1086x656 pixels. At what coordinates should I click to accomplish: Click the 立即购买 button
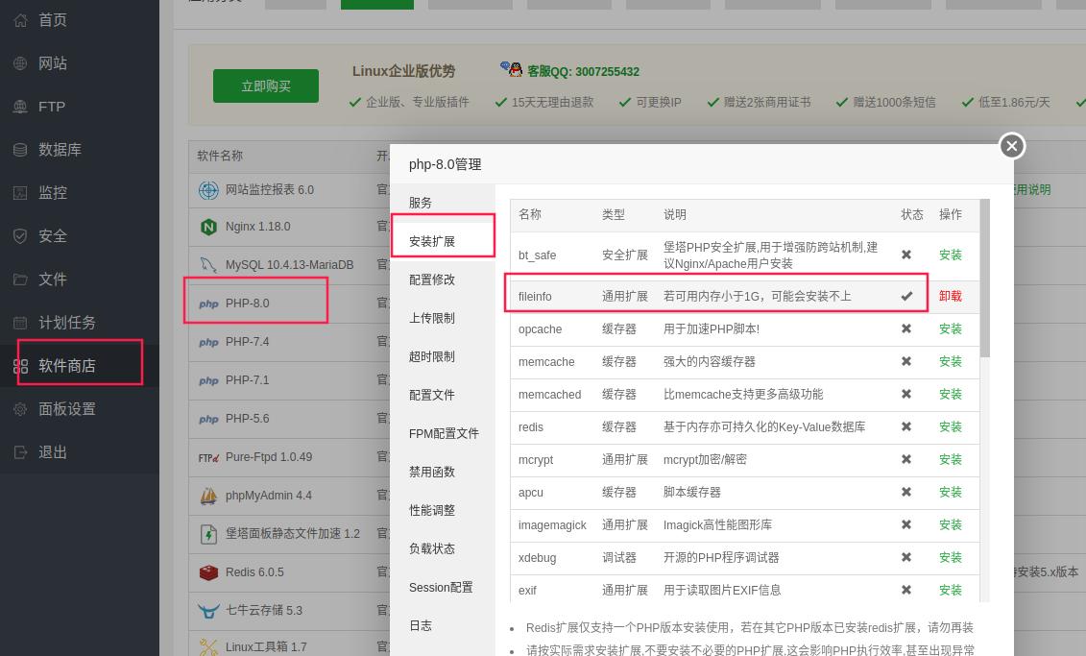click(266, 85)
